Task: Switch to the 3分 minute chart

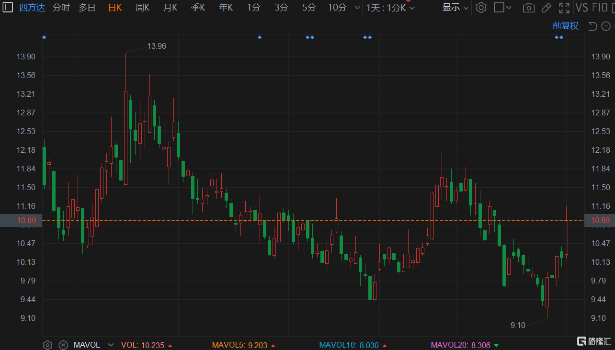Action: point(282,7)
